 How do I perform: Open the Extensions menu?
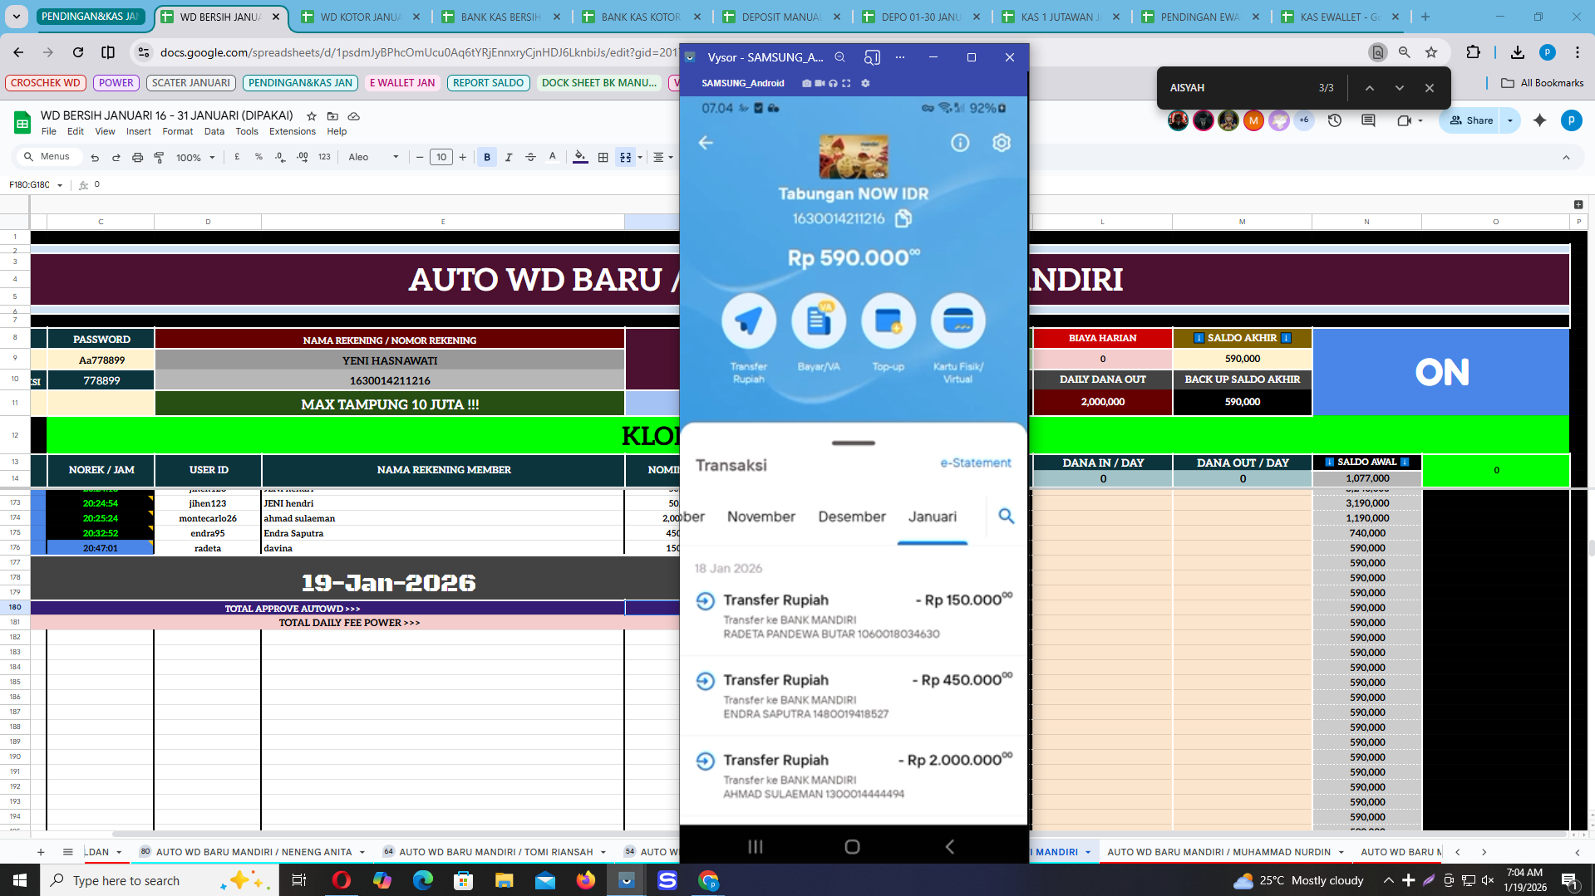[293, 131]
